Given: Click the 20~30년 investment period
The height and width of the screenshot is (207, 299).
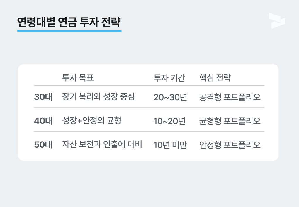Looking at the screenshot, I should tap(170, 97).
